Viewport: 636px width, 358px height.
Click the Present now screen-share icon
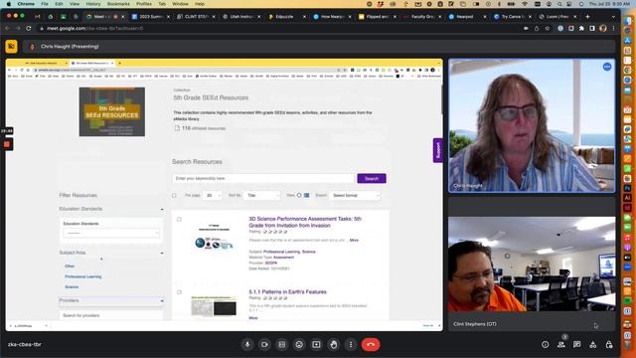[x=316, y=345]
